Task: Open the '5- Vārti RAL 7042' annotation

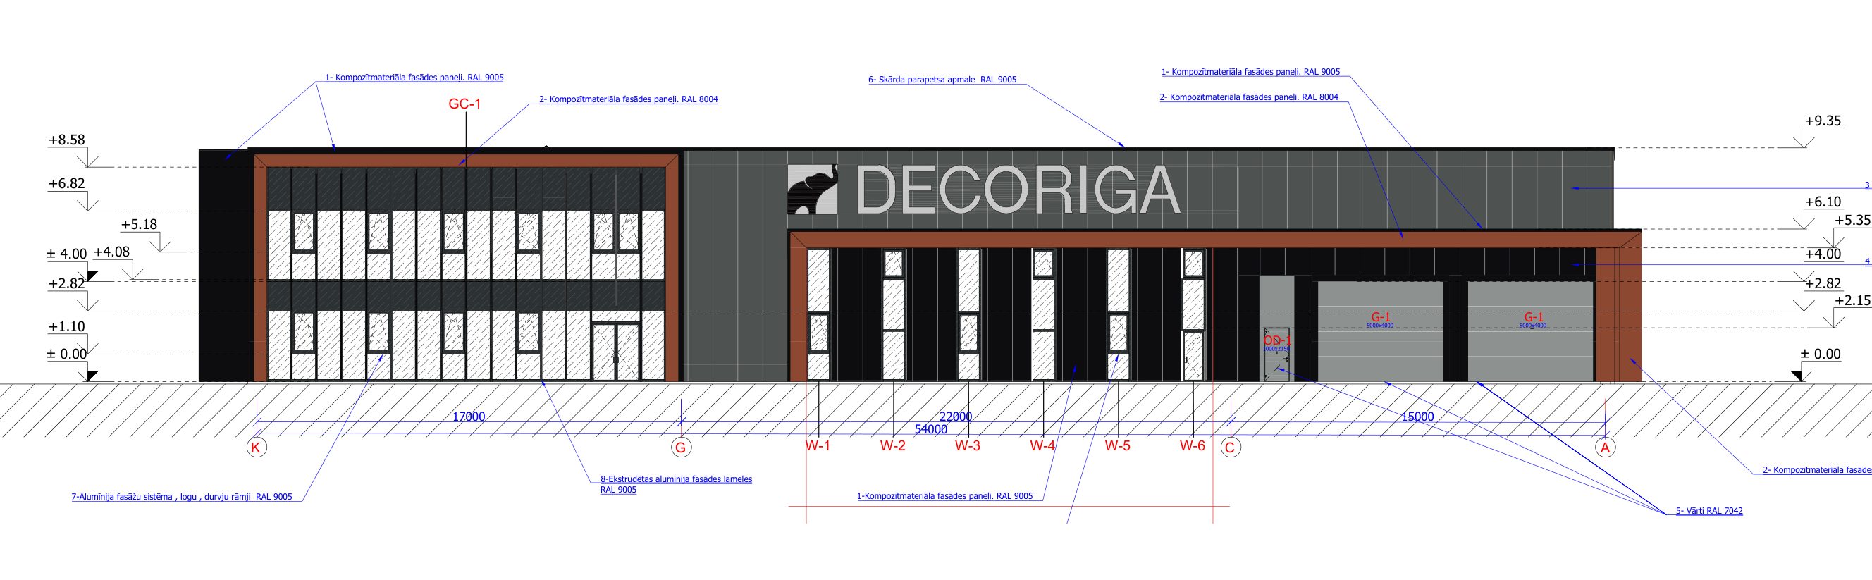Action: click(1708, 511)
